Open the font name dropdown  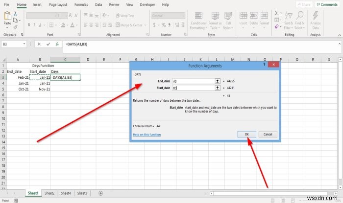point(55,16)
